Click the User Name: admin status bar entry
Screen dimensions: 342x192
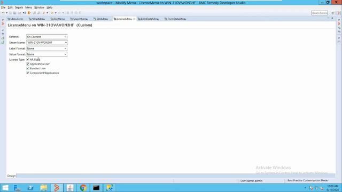[251, 181]
